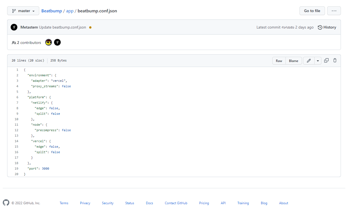Open the About footer link
353x213 pixels.
coord(284,203)
